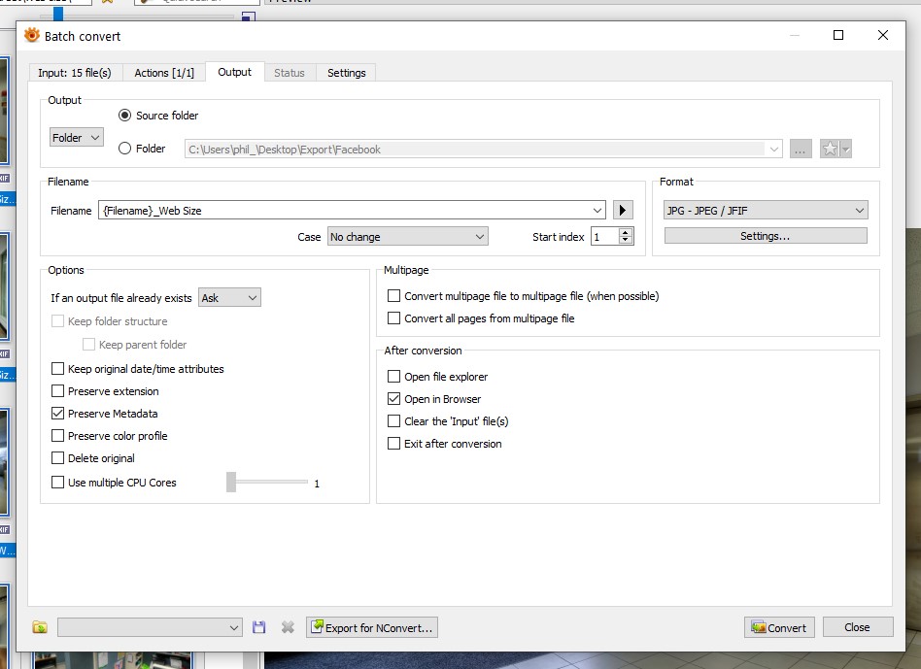Open the Case dropdown showing No change

(408, 237)
